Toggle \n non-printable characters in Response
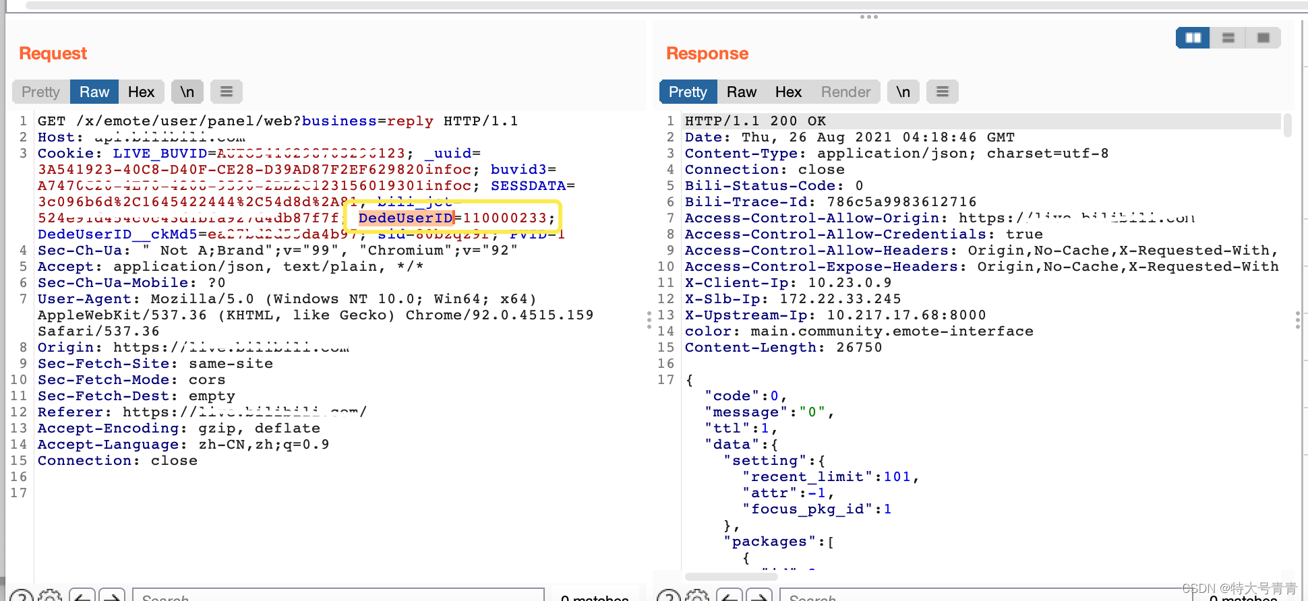 [903, 92]
